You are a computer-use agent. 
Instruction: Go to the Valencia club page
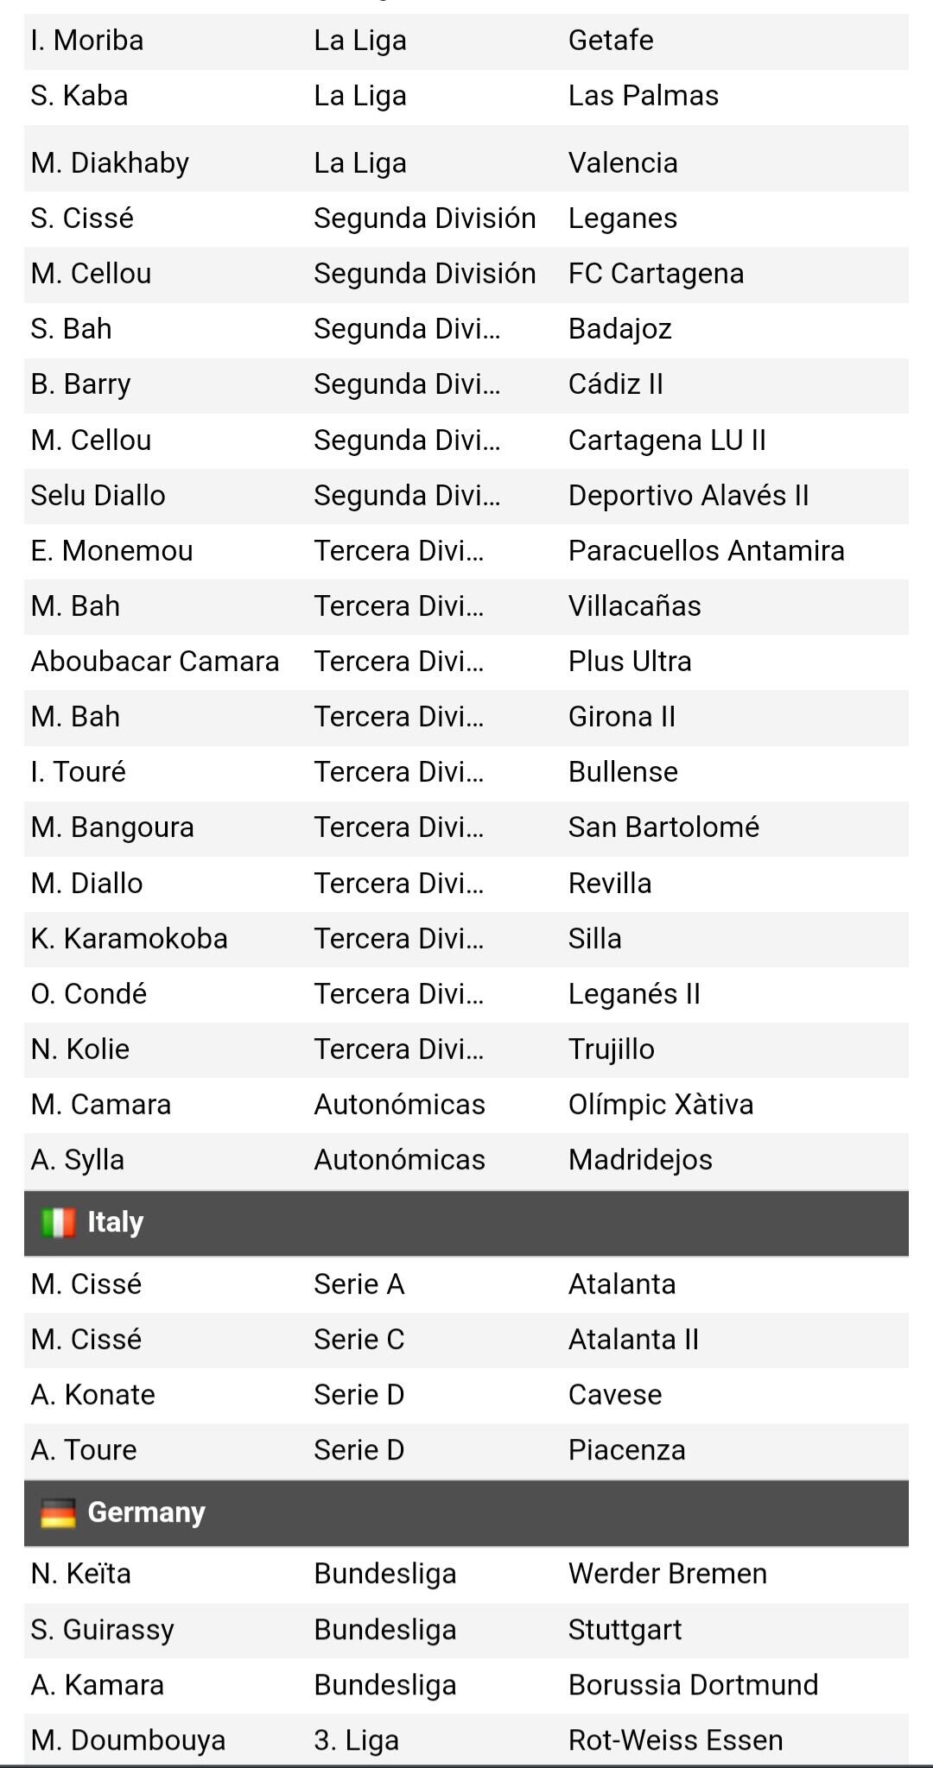point(623,163)
